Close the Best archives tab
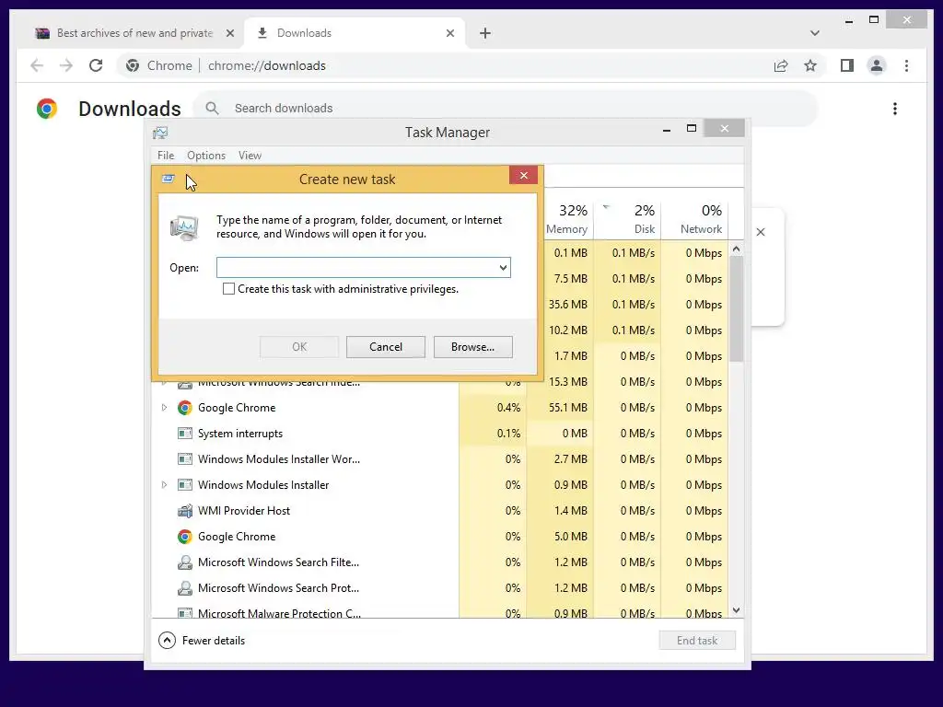The image size is (943, 707). click(229, 33)
